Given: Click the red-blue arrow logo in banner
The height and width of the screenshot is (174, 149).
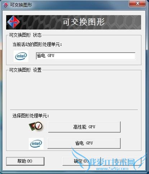Looking at the screenshot, I should click(x=13, y=22).
